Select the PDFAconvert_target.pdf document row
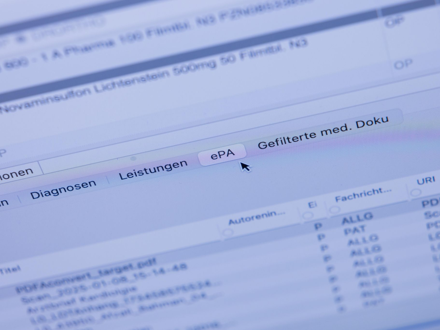 tap(86, 275)
